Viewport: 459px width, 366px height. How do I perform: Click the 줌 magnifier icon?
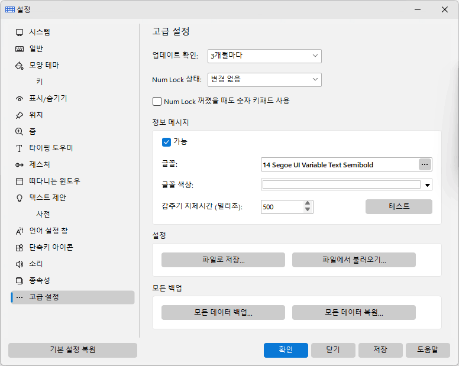[x=20, y=132]
